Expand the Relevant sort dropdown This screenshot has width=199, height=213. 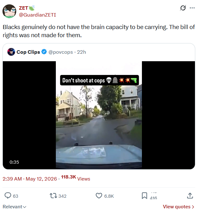pyautogui.click(x=15, y=207)
